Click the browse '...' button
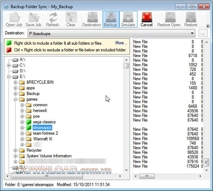213x191 pixels. click(x=203, y=33)
